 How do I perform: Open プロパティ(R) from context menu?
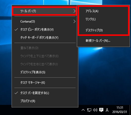45,101
